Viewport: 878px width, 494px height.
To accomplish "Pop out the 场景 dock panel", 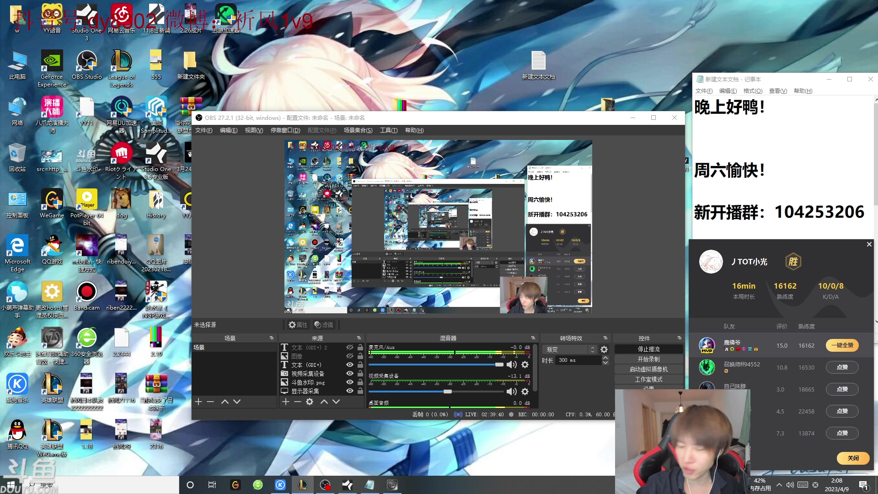I will coord(272,338).
